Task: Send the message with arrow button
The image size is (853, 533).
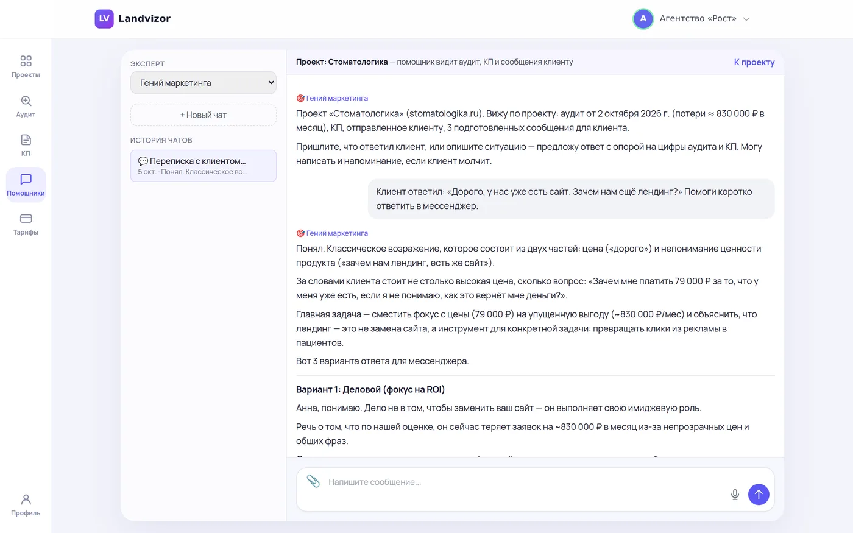Action: tap(759, 495)
